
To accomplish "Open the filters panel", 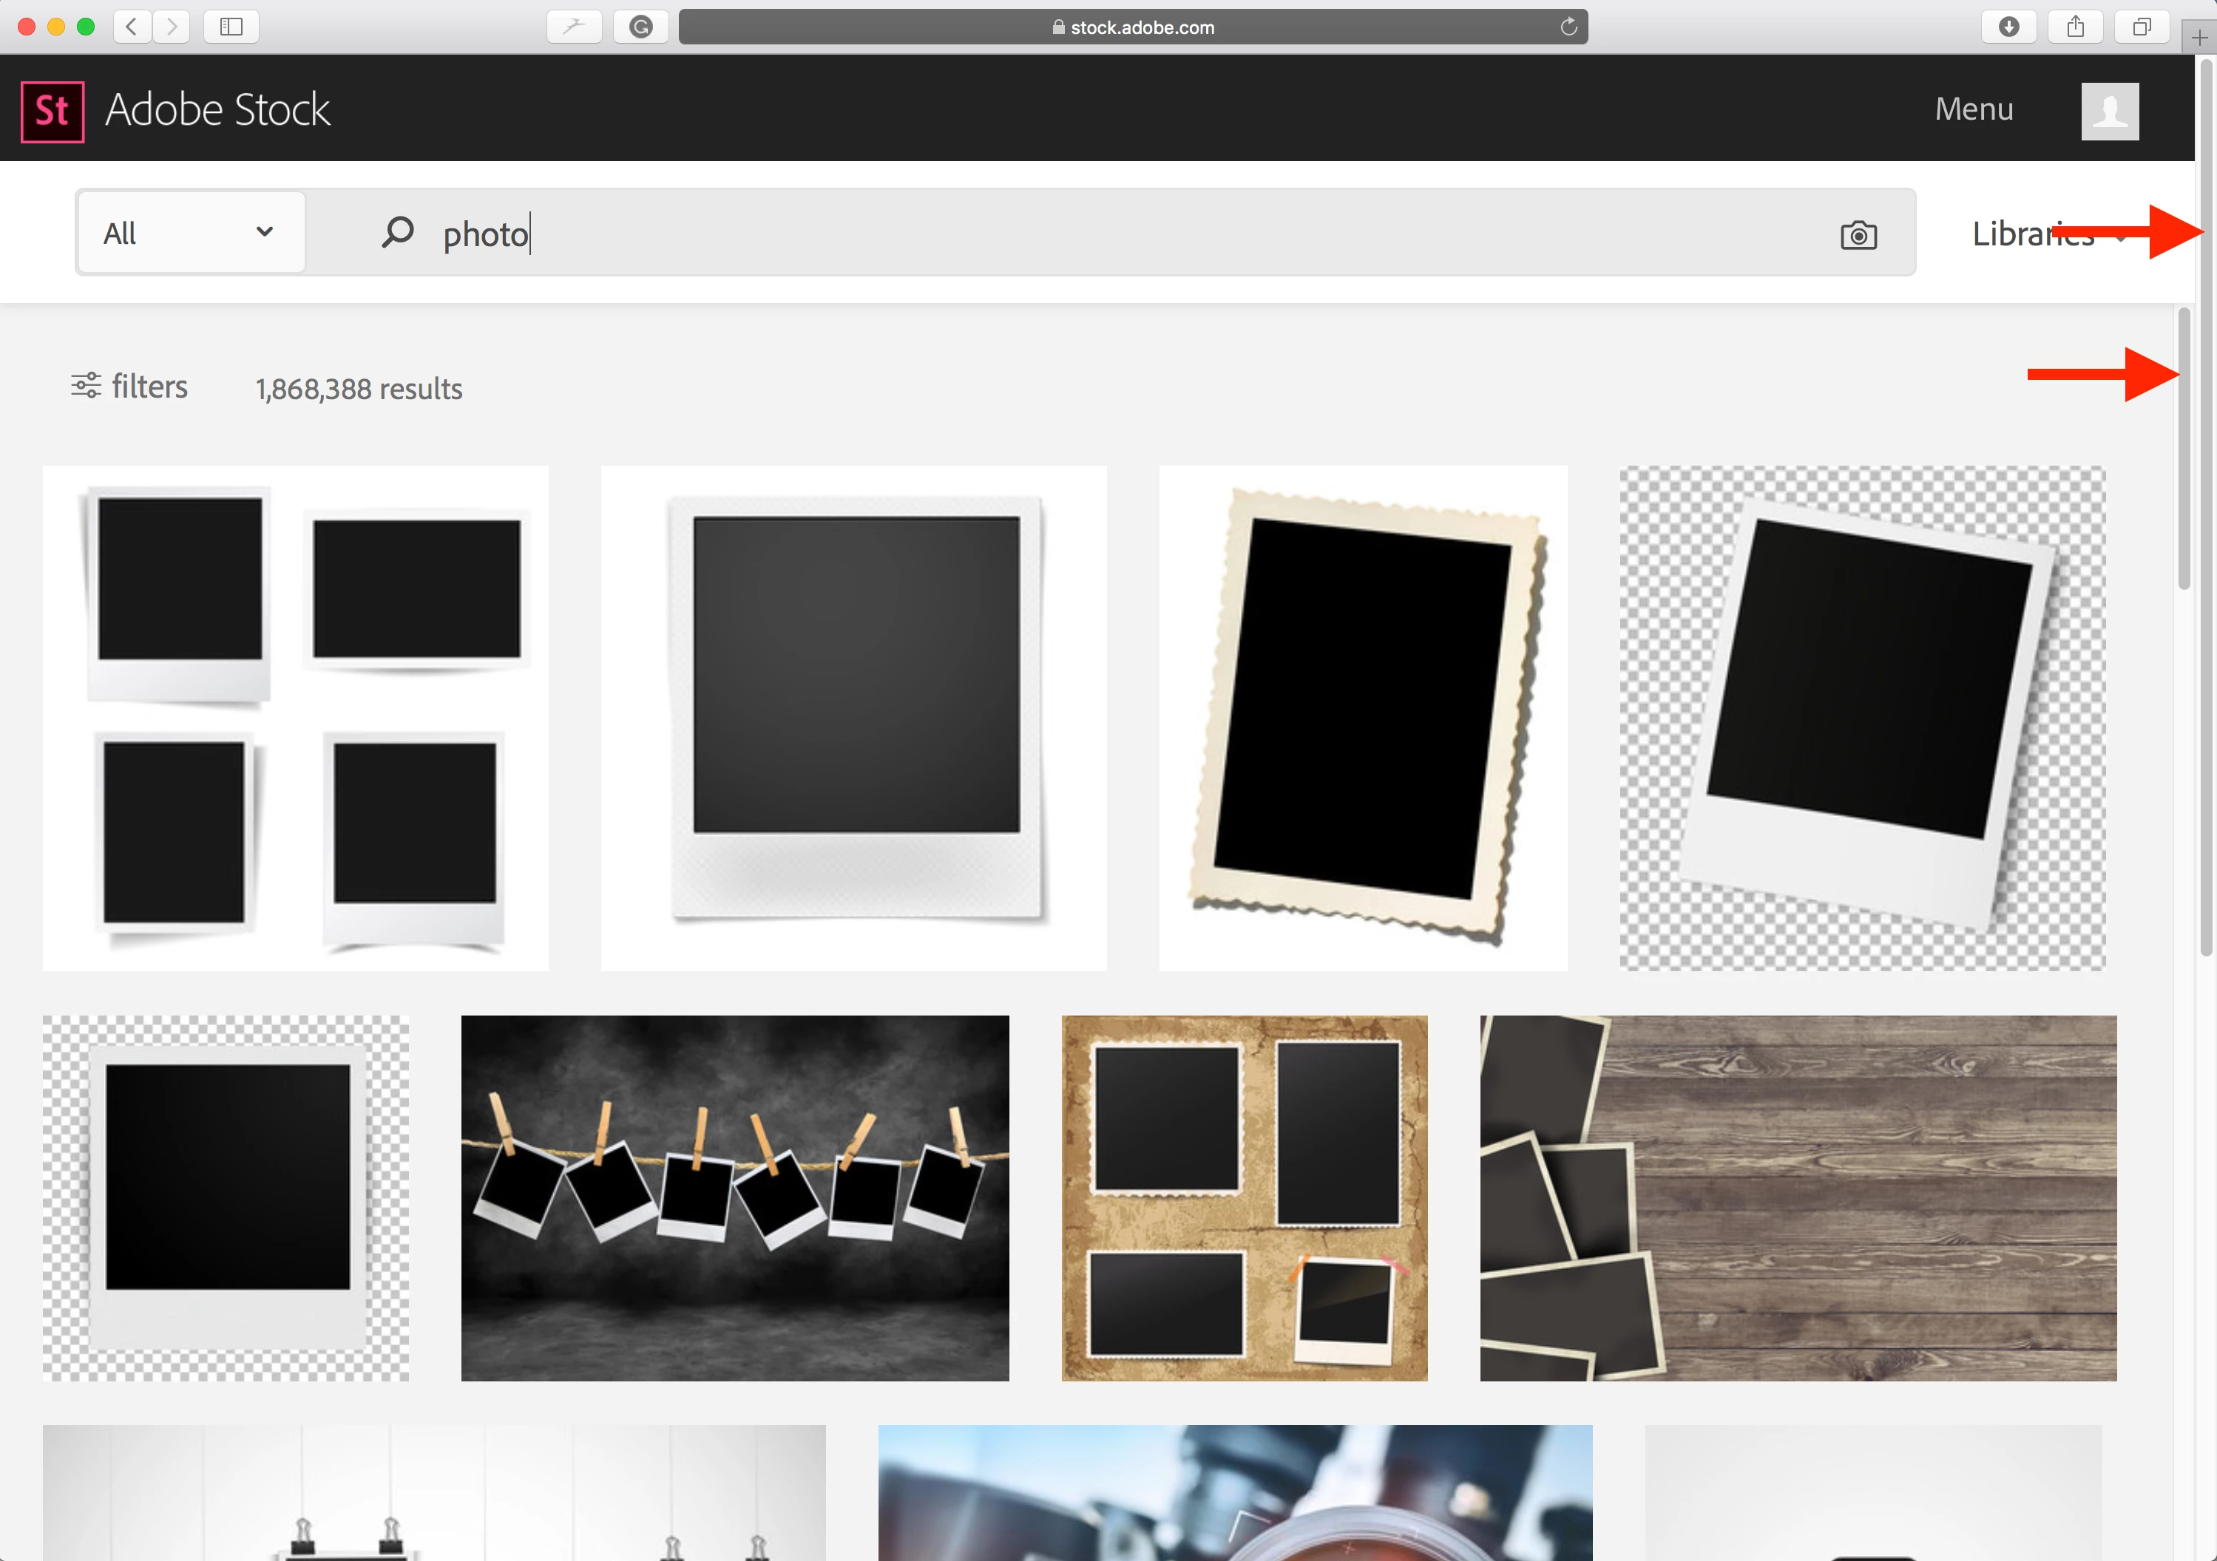I will 129,386.
